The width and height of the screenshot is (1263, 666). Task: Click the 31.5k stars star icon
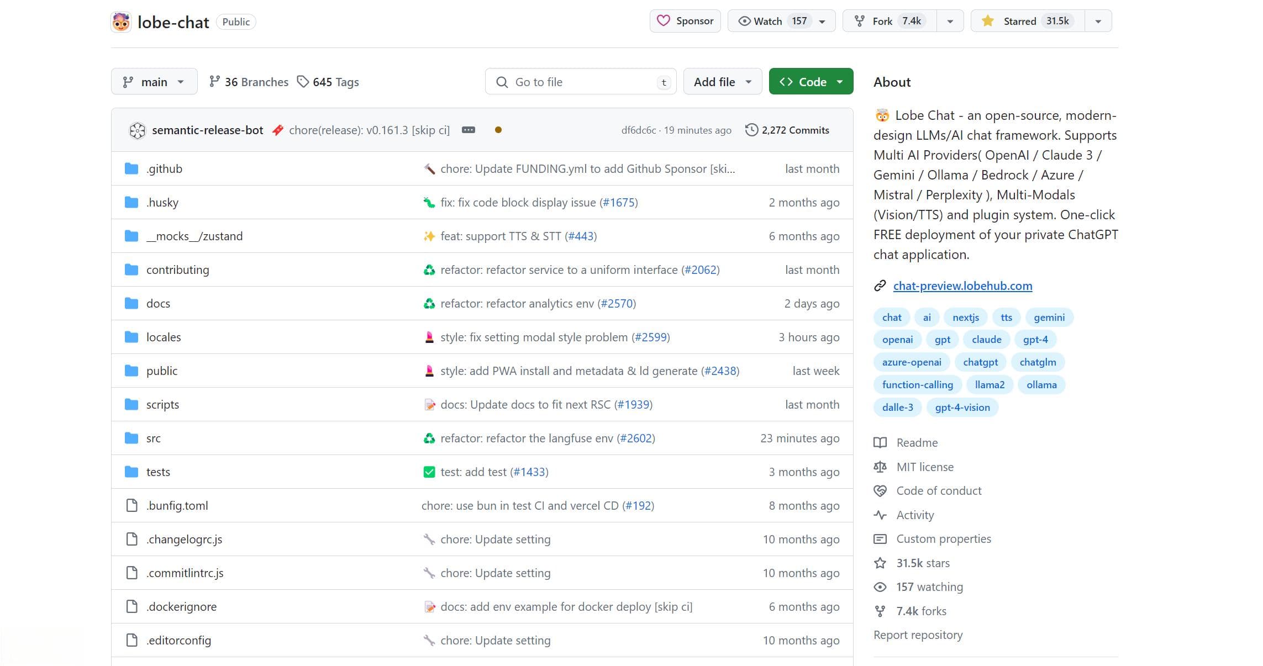pos(880,563)
